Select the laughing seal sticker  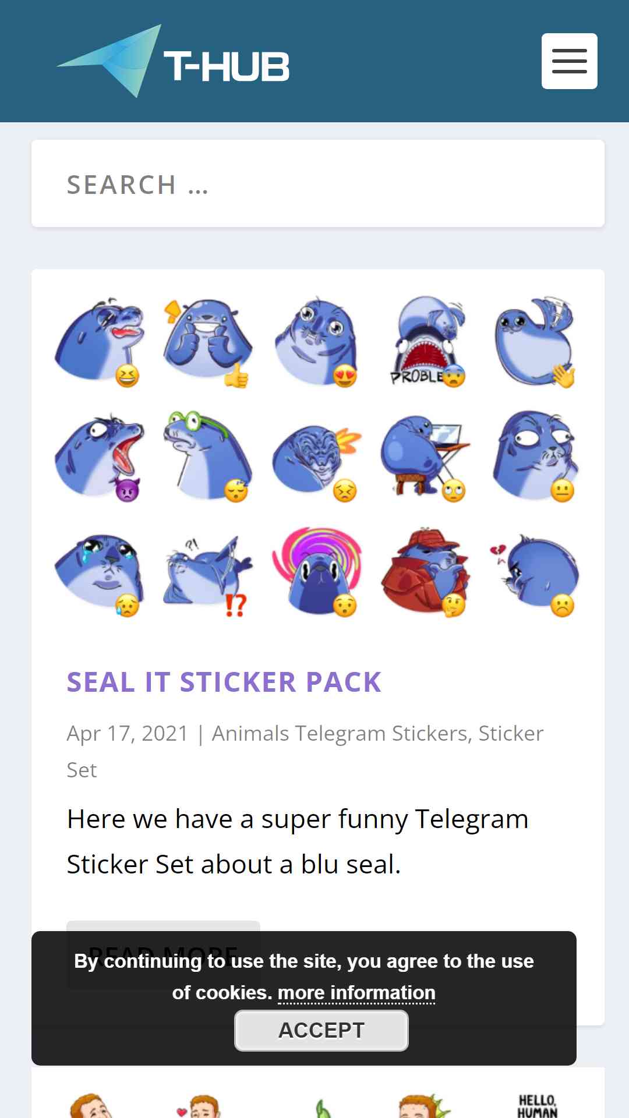coord(100,342)
